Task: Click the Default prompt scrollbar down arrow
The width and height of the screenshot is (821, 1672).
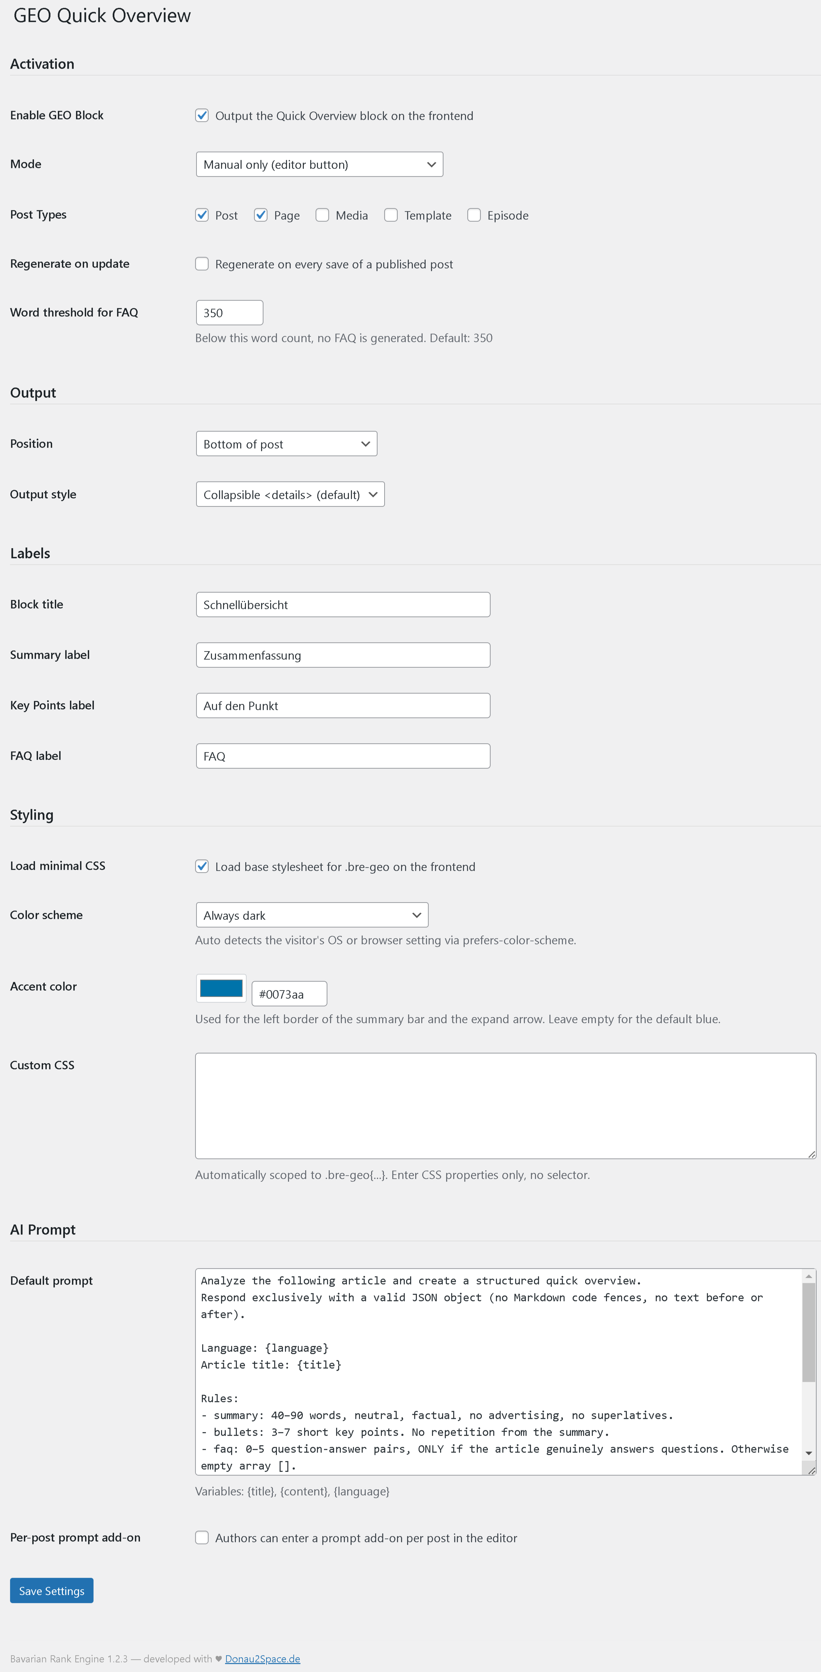Action: tap(809, 1453)
